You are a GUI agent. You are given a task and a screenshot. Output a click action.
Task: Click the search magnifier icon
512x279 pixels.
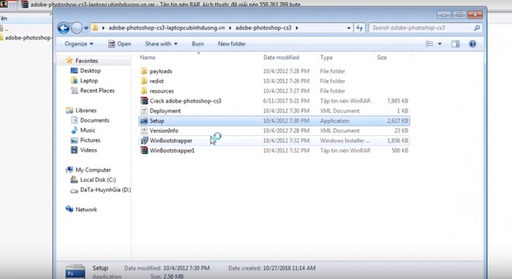point(477,28)
